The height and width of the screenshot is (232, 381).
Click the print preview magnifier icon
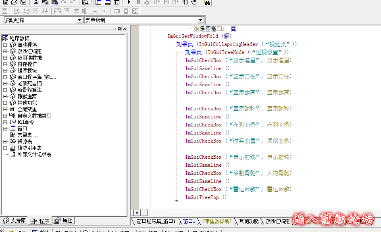coord(85,2)
